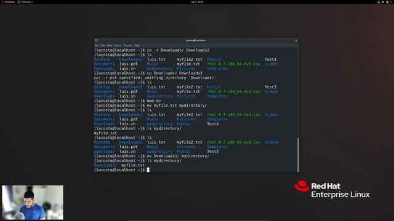This screenshot has height=221, width=394.
Task: Click the 'mv Downloads2/ mydirectory/' command line
Action: [151, 156]
